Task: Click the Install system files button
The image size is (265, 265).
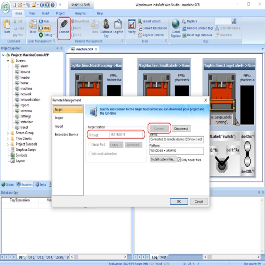Action: point(163,159)
